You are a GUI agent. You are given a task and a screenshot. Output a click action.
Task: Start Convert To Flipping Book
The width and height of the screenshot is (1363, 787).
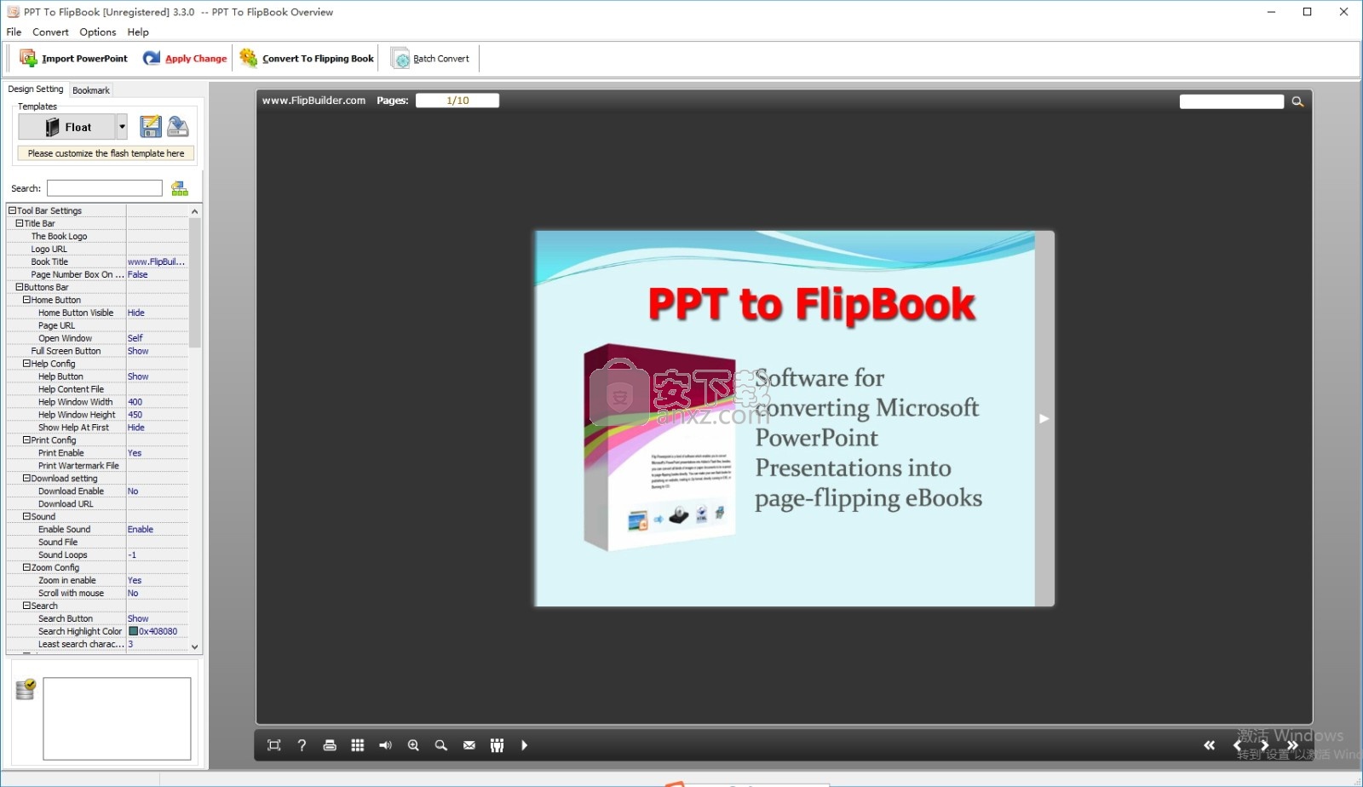coord(307,58)
